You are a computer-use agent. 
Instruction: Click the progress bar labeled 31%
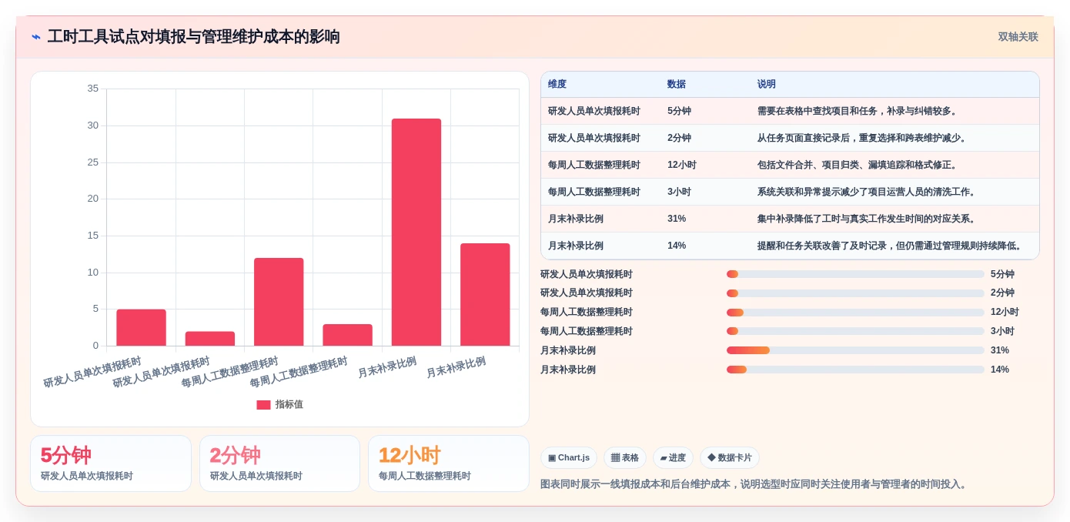click(855, 350)
